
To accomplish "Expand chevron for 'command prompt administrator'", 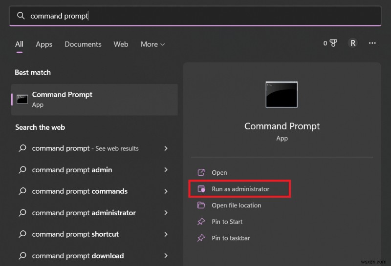I will click(x=166, y=213).
